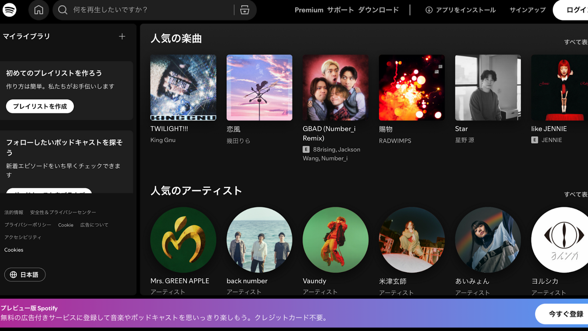Open 広告について link
This screenshot has width=588, height=331.
pos(94,225)
